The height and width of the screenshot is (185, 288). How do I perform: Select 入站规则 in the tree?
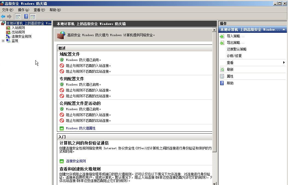coord(18,28)
